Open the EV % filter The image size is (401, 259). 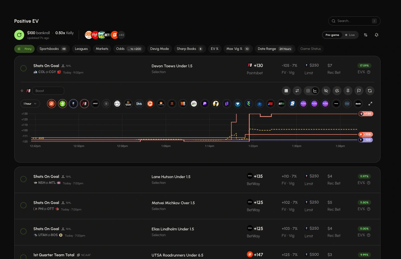(x=215, y=49)
